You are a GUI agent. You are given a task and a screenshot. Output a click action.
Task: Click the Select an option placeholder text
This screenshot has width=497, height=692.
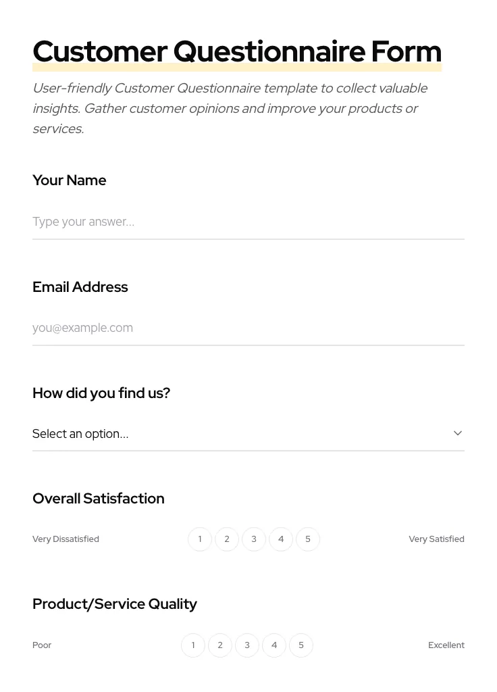coord(80,433)
